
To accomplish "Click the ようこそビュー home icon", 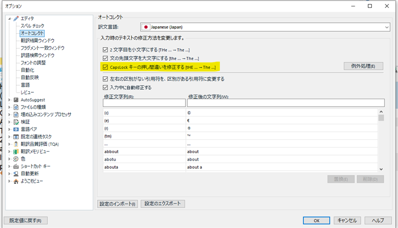I will click(x=16, y=181).
